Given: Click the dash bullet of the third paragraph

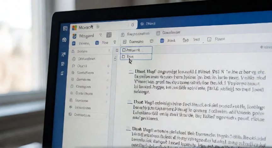Looking at the screenshot, I should [128, 129].
